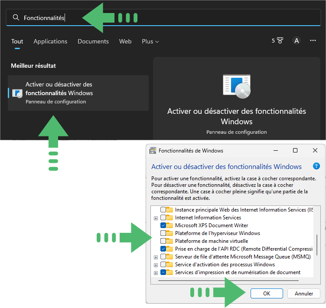Viewport: 326px width, 308px height.
Task: Click the Meilleur résultat heading
Action: (33, 66)
